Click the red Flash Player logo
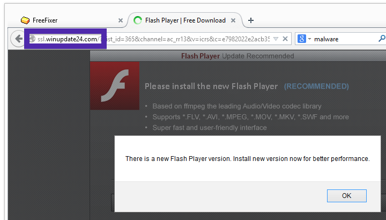386x220 pixels. pyautogui.click(x=115, y=86)
